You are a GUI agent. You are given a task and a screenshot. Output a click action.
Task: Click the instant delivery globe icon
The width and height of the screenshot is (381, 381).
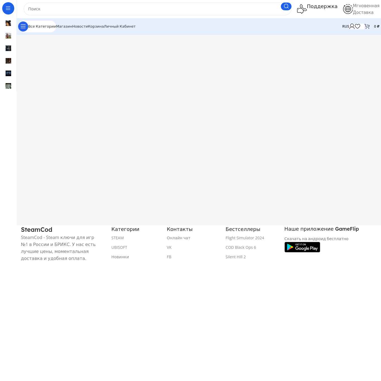pyautogui.click(x=348, y=9)
